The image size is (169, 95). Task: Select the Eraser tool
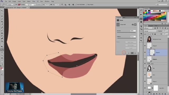tap(2, 39)
